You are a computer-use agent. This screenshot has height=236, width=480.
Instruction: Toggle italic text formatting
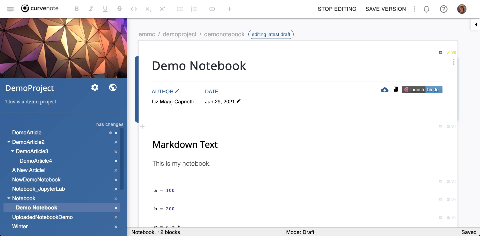(91, 9)
